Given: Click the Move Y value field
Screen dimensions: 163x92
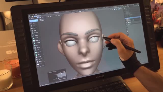Looking at the screenshot, I should 62,75.
